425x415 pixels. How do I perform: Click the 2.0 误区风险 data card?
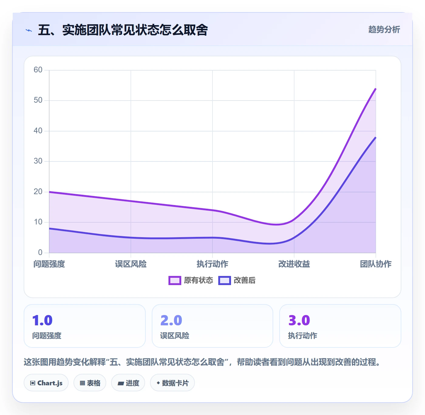212,326
